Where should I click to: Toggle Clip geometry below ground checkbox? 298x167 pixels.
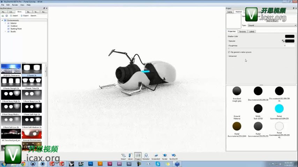click(x=229, y=52)
